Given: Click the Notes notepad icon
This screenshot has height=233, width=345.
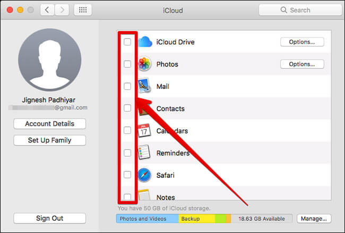Looking at the screenshot, I should click(144, 194).
